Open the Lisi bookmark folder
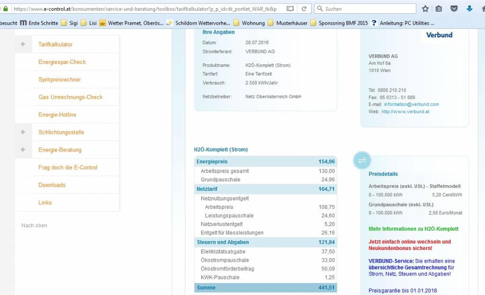 pyautogui.click(x=89, y=23)
